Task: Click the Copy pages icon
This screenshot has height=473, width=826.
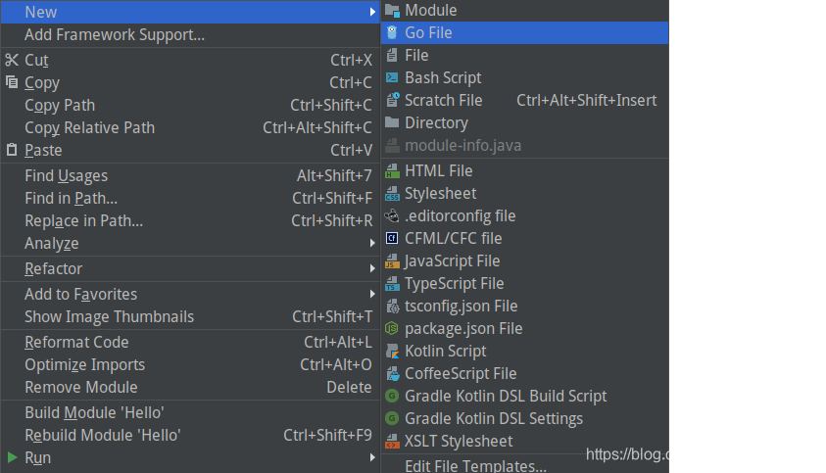Action: [x=12, y=82]
